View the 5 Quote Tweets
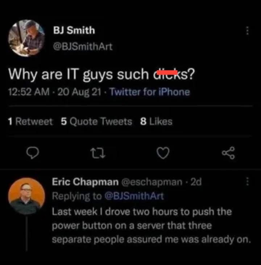The width and height of the screenshot is (261, 265). click(96, 121)
